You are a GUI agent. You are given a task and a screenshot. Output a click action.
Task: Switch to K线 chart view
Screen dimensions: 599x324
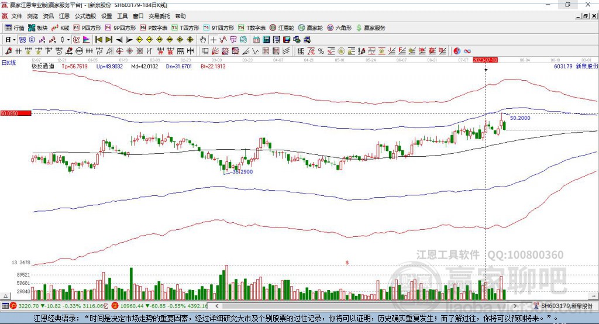pyautogui.click(x=60, y=28)
